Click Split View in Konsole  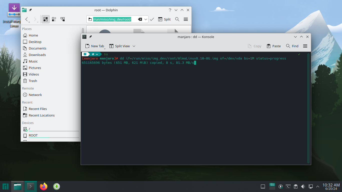coord(119,46)
